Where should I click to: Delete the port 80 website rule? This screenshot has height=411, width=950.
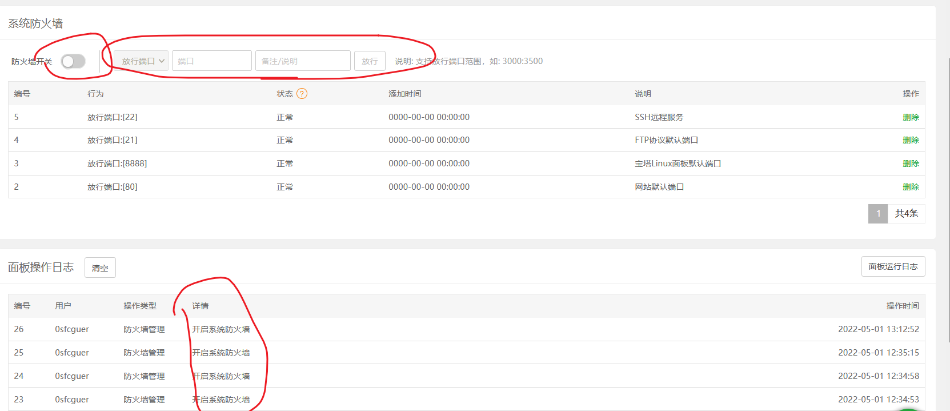point(911,187)
